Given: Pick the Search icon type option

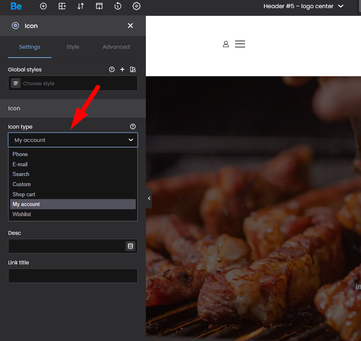Looking at the screenshot, I should coord(21,174).
